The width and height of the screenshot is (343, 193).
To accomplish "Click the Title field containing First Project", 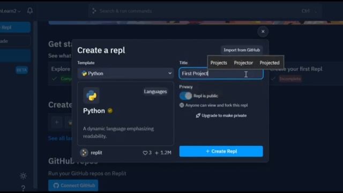I will [221, 73].
